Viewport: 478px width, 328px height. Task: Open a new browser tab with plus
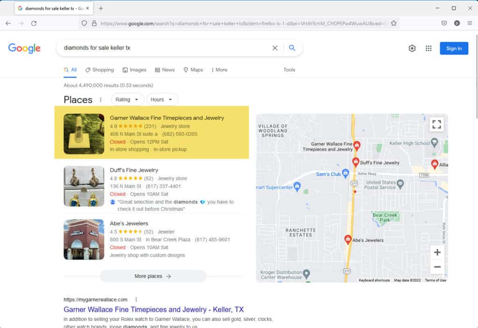(101, 8)
